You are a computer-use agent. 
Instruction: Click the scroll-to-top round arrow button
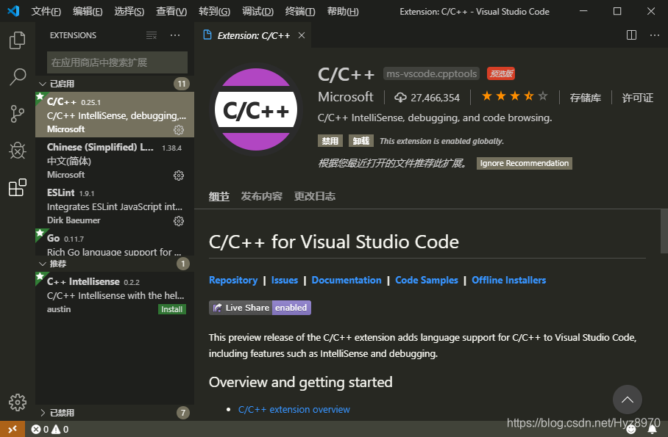pyautogui.click(x=627, y=400)
